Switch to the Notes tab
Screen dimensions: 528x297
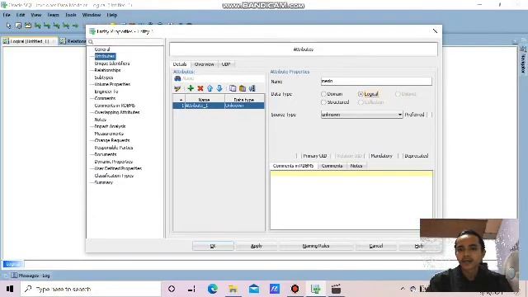356,166
